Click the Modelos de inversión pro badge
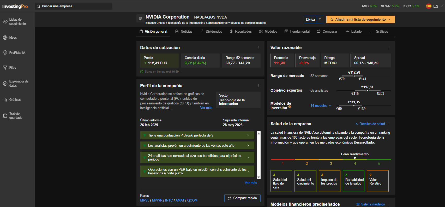The image size is (445, 207). pyautogui.click(x=290, y=107)
